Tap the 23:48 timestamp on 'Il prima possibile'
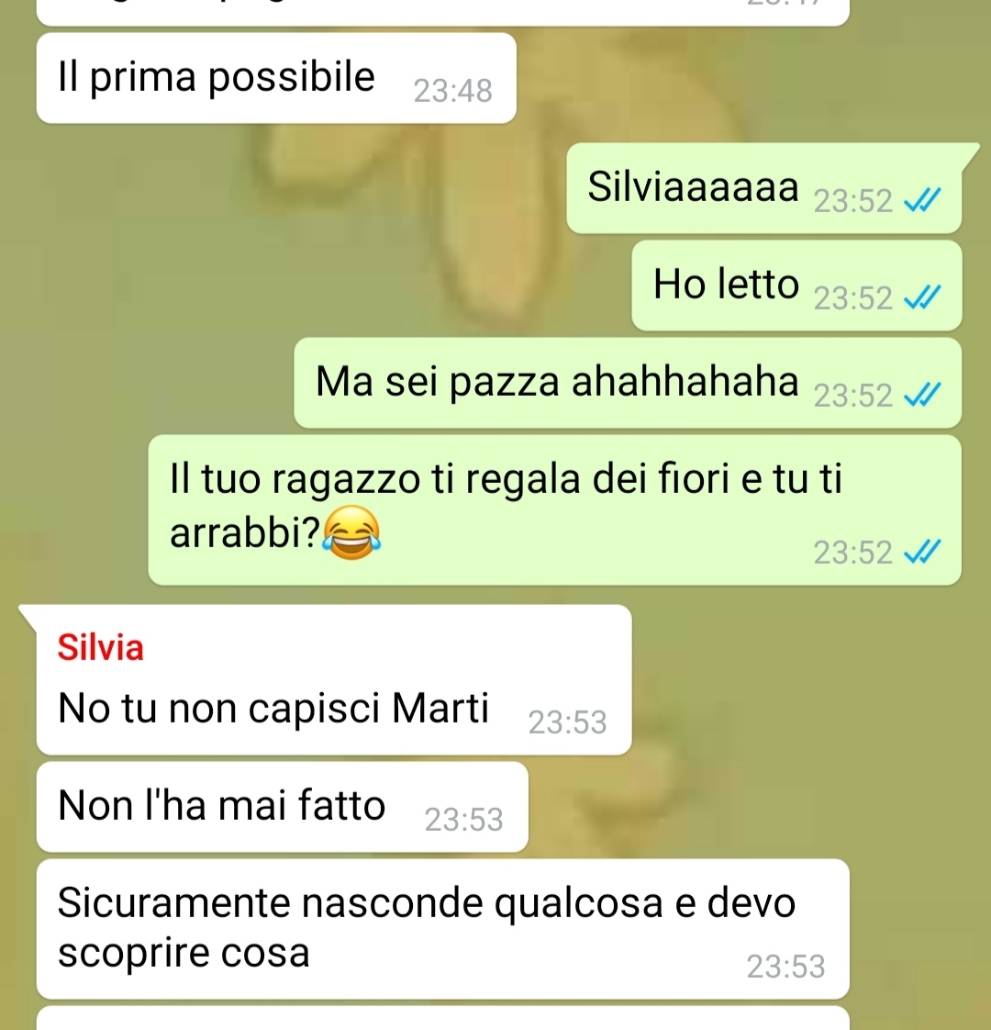991x1030 pixels. click(452, 91)
